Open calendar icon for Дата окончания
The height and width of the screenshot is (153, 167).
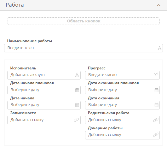point(156,105)
